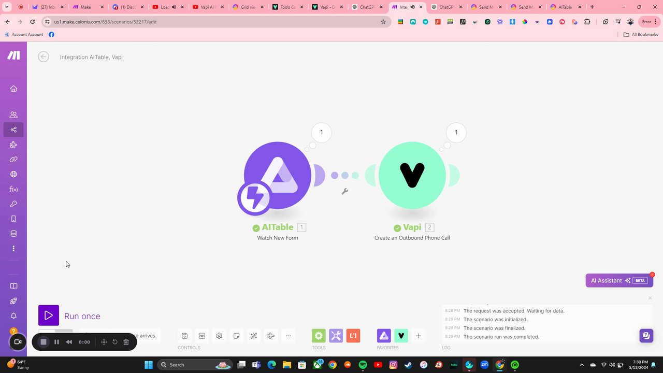Open a new browser tab

592,7
